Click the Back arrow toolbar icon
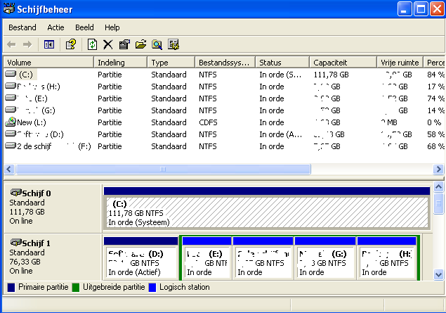Viewport: 446px width, 313px height. (11, 44)
